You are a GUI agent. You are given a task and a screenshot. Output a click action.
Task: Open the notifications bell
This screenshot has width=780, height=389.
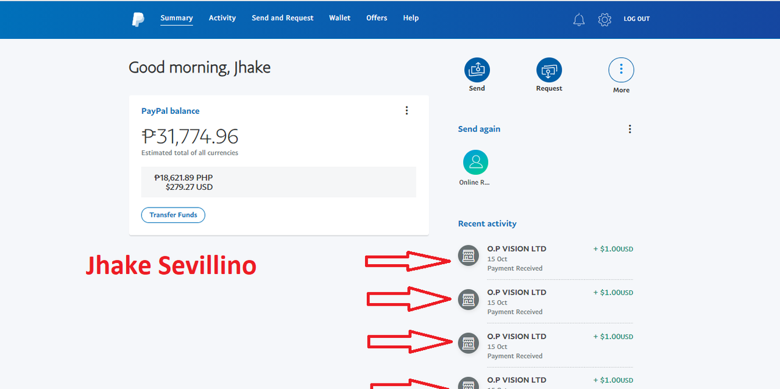[x=579, y=19]
